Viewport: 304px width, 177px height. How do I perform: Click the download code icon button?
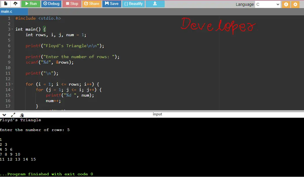[155, 4]
